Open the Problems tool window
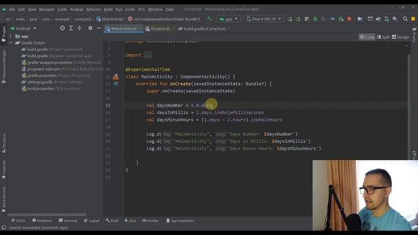Screen dimensions: 418x235 click(x=42, y=221)
